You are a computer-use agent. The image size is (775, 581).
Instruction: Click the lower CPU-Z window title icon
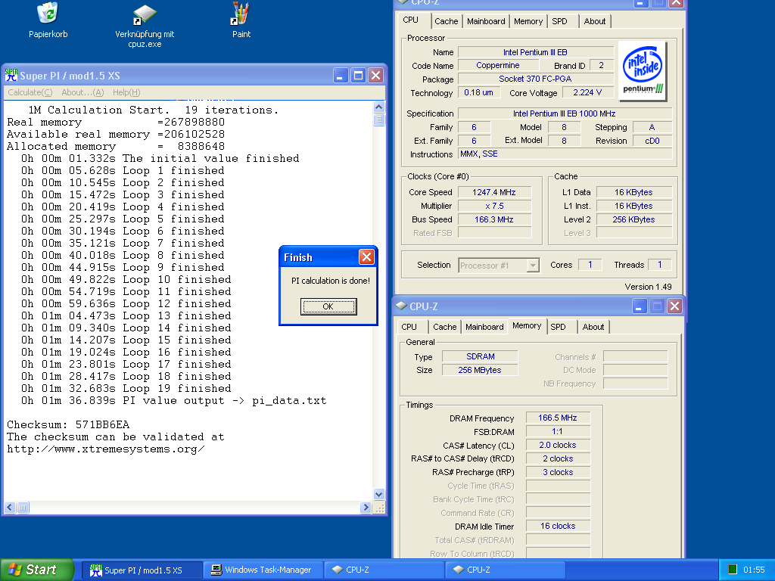pyautogui.click(x=401, y=306)
